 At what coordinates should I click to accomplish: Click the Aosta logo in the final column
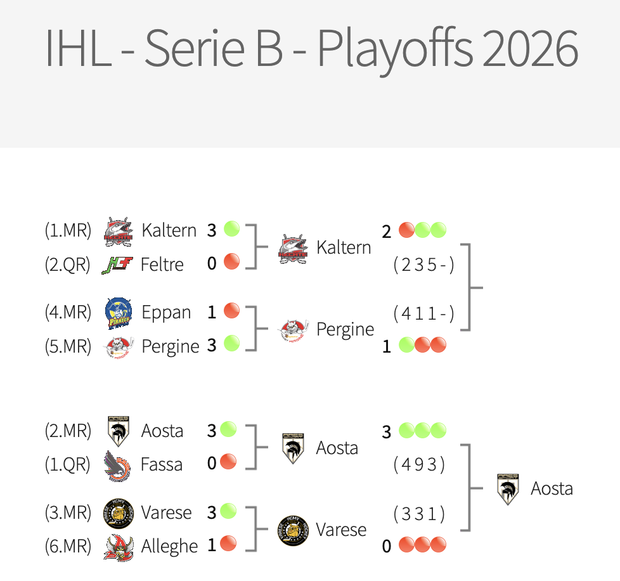[508, 488]
